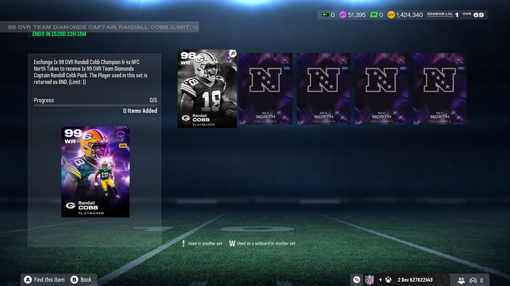
Task: Click the gamertag '2 Dev 627622443'
Action: click(x=415, y=280)
